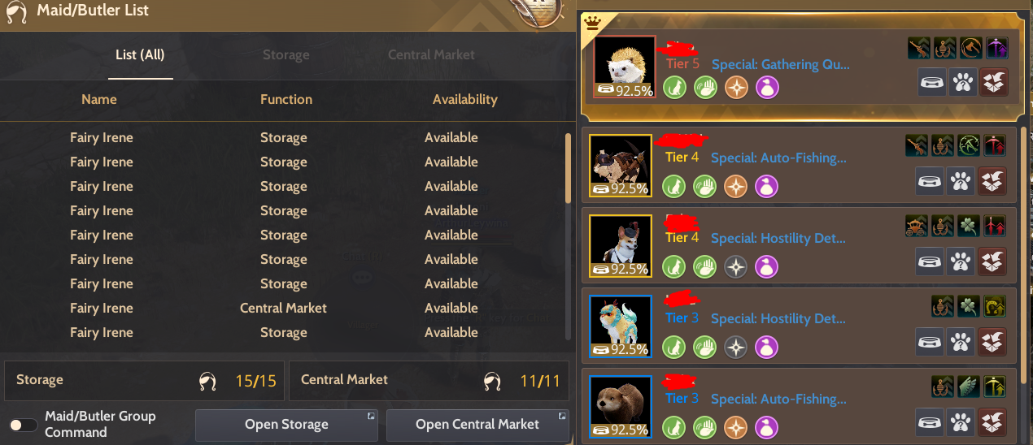Switch to the Central Market tab
This screenshot has width=1033, height=445.
pos(431,55)
